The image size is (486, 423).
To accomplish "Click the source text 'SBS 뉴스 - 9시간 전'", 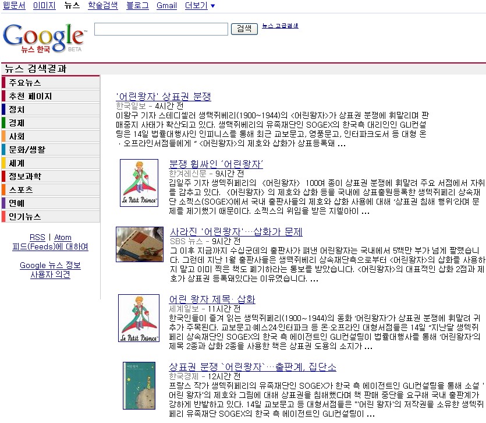I will [x=205, y=241].
